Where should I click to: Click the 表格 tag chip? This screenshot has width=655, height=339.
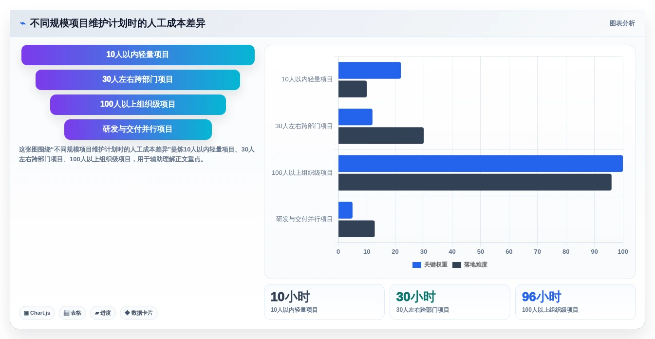coord(73,313)
